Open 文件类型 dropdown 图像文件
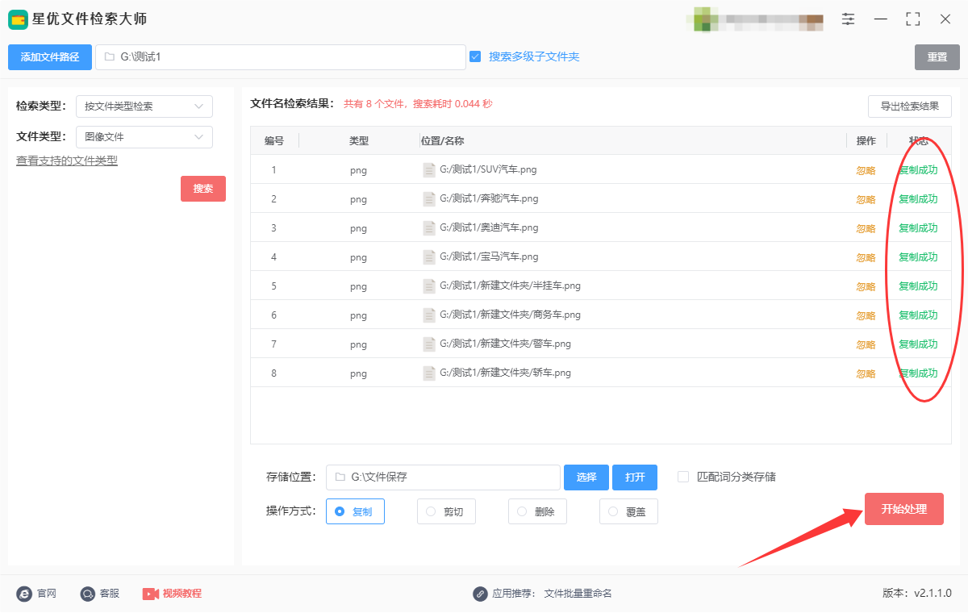The height and width of the screenshot is (613, 968). pyautogui.click(x=144, y=137)
